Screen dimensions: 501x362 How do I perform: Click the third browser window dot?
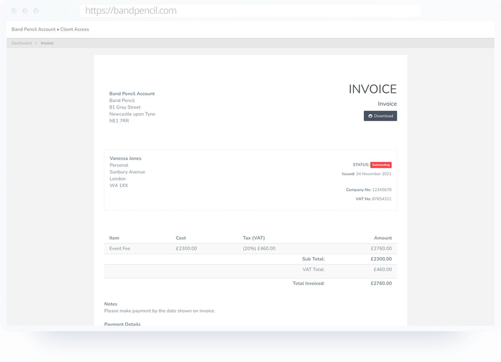36,11
